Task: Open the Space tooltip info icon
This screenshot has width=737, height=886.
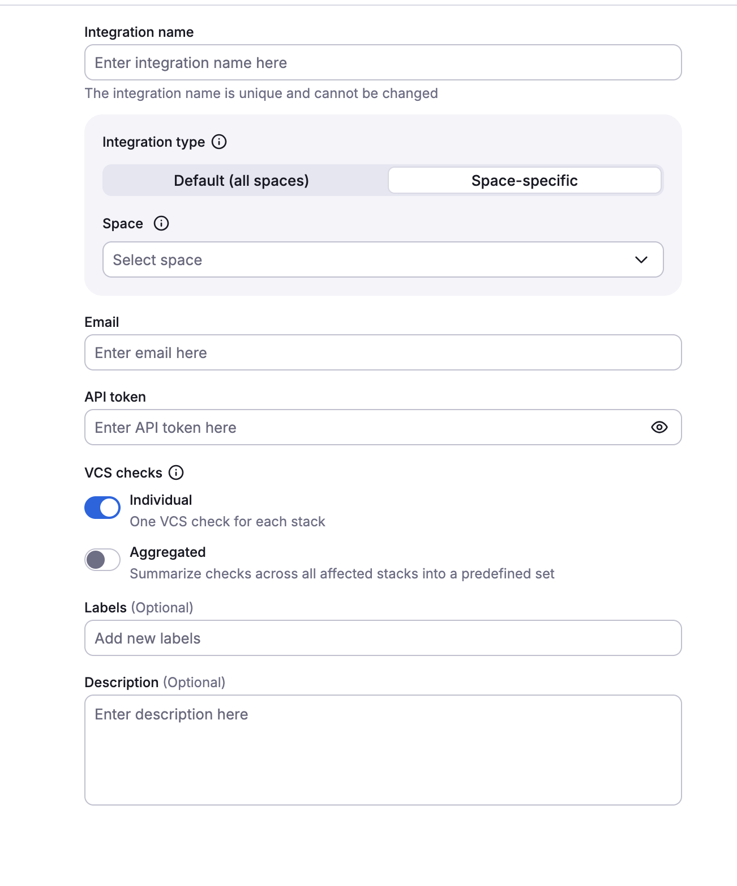Action: (161, 224)
